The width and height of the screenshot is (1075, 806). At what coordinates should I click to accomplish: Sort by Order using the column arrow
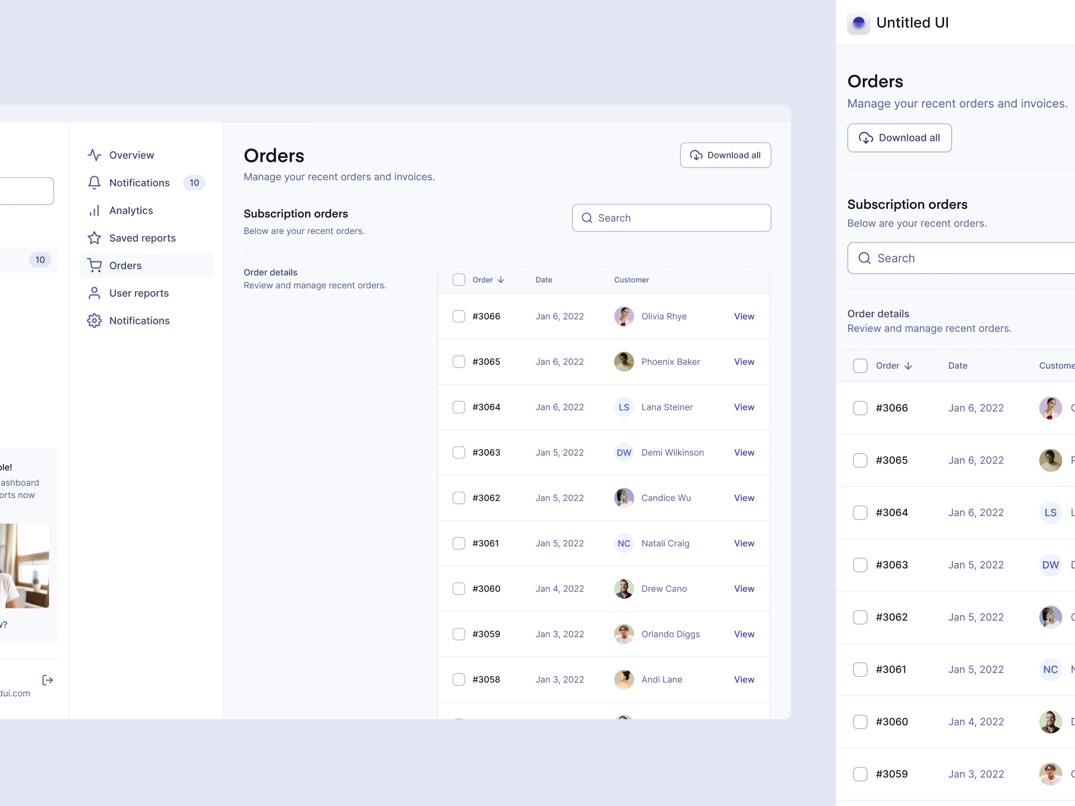click(500, 279)
